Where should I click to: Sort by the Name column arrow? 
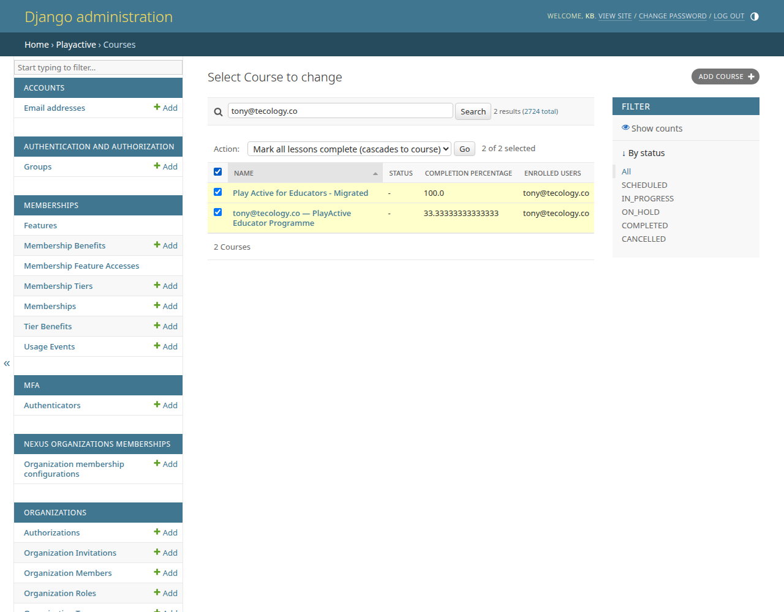pos(375,173)
